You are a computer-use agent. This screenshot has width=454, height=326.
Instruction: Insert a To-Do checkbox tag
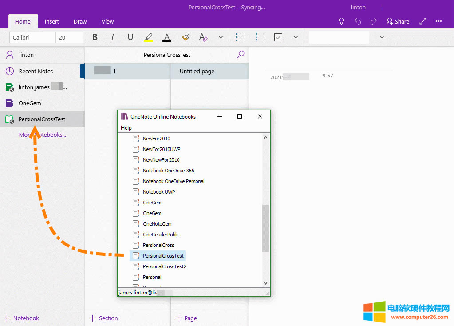pyautogui.click(x=278, y=37)
